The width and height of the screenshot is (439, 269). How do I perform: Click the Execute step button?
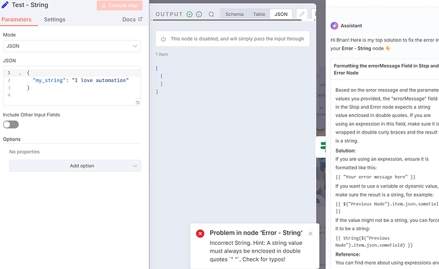[x=120, y=5]
